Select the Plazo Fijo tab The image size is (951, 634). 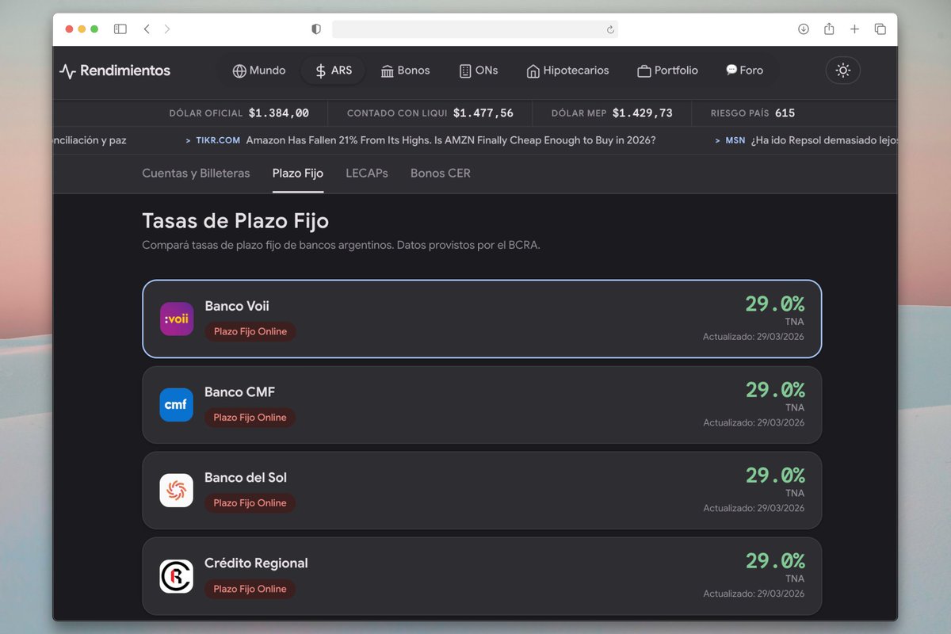click(x=298, y=173)
